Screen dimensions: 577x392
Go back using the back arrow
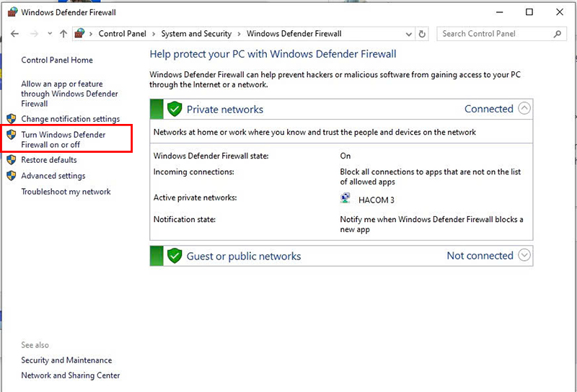[x=14, y=34]
